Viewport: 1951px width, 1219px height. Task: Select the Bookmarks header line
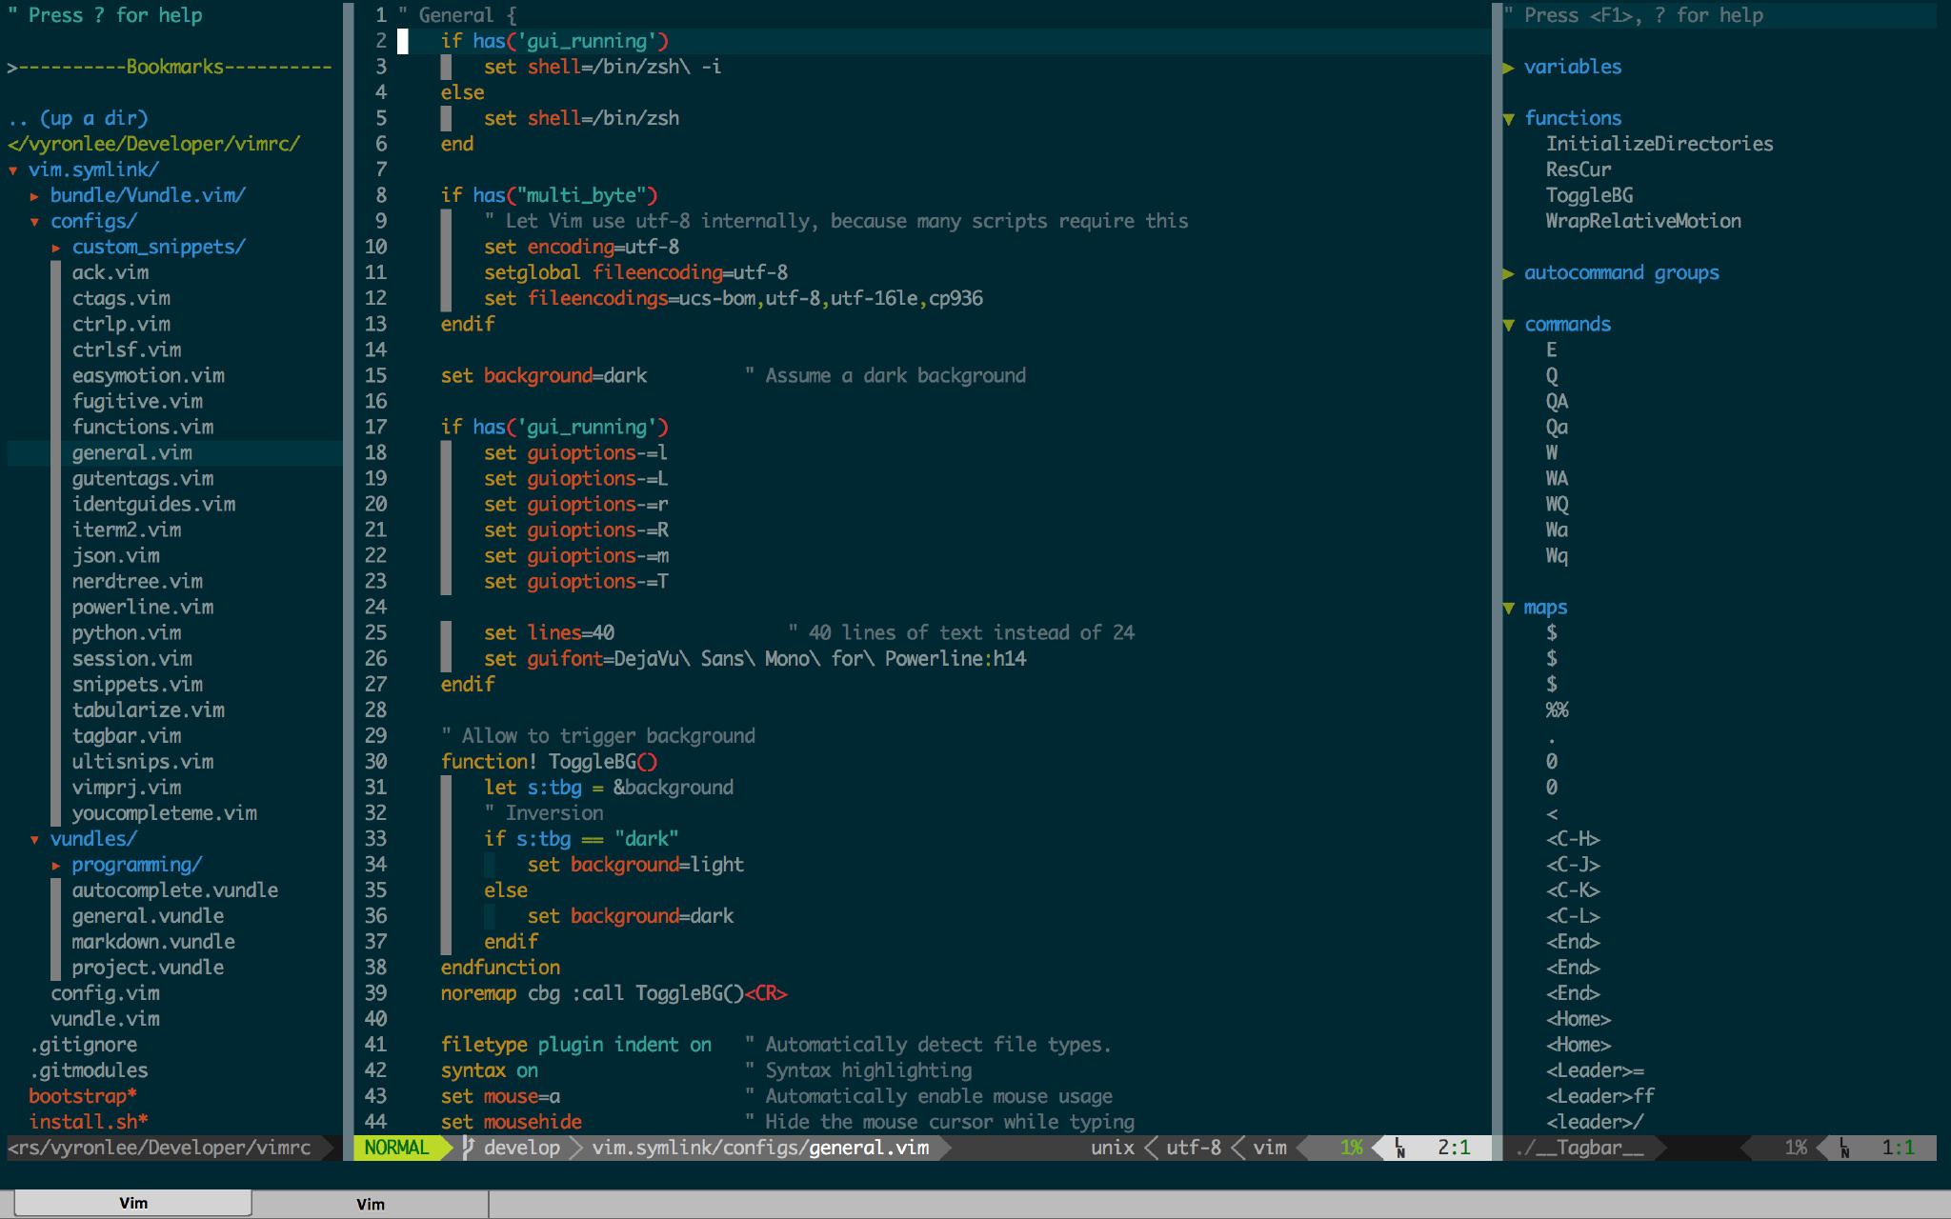click(x=170, y=68)
